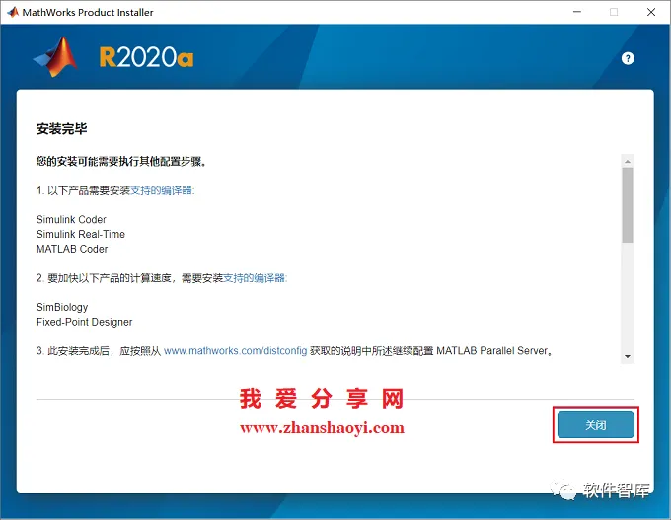The width and height of the screenshot is (671, 520).
Task: Open the 支持的编译器 link under item 2
Action: point(255,278)
